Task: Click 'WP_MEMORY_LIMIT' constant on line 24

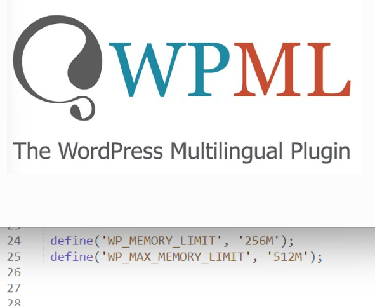Action: pyautogui.click(x=161, y=241)
